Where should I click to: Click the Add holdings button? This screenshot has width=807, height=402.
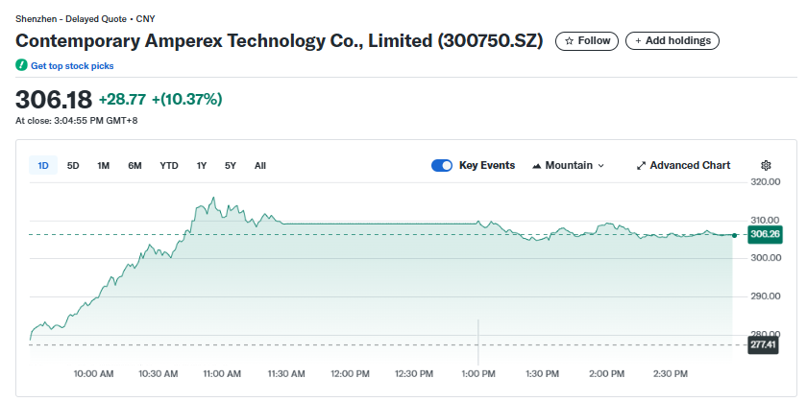pos(672,40)
